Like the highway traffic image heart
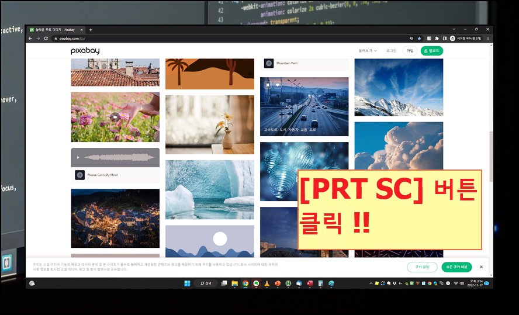 [x=278, y=85]
